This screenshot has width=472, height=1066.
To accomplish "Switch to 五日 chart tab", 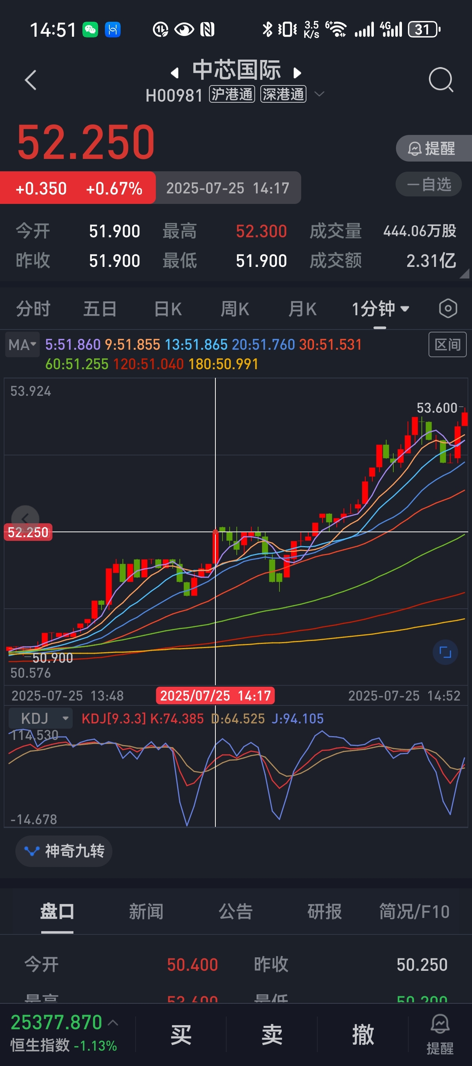I will [x=100, y=309].
